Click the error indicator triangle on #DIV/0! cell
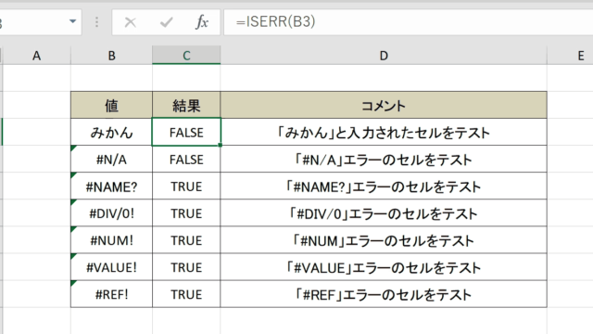 73,202
